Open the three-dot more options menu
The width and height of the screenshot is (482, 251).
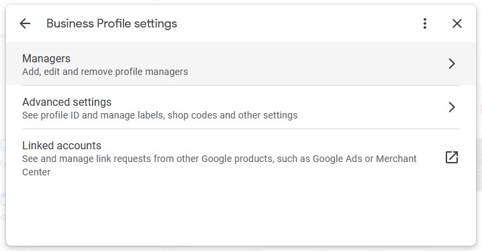pos(425,23)
